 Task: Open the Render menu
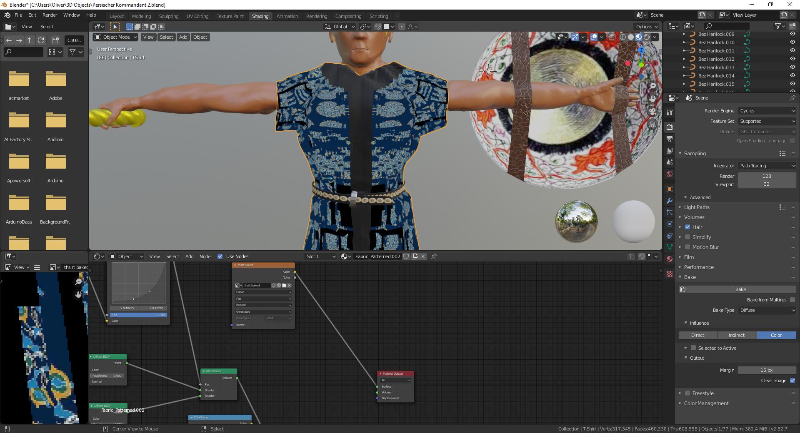(50, 15)
